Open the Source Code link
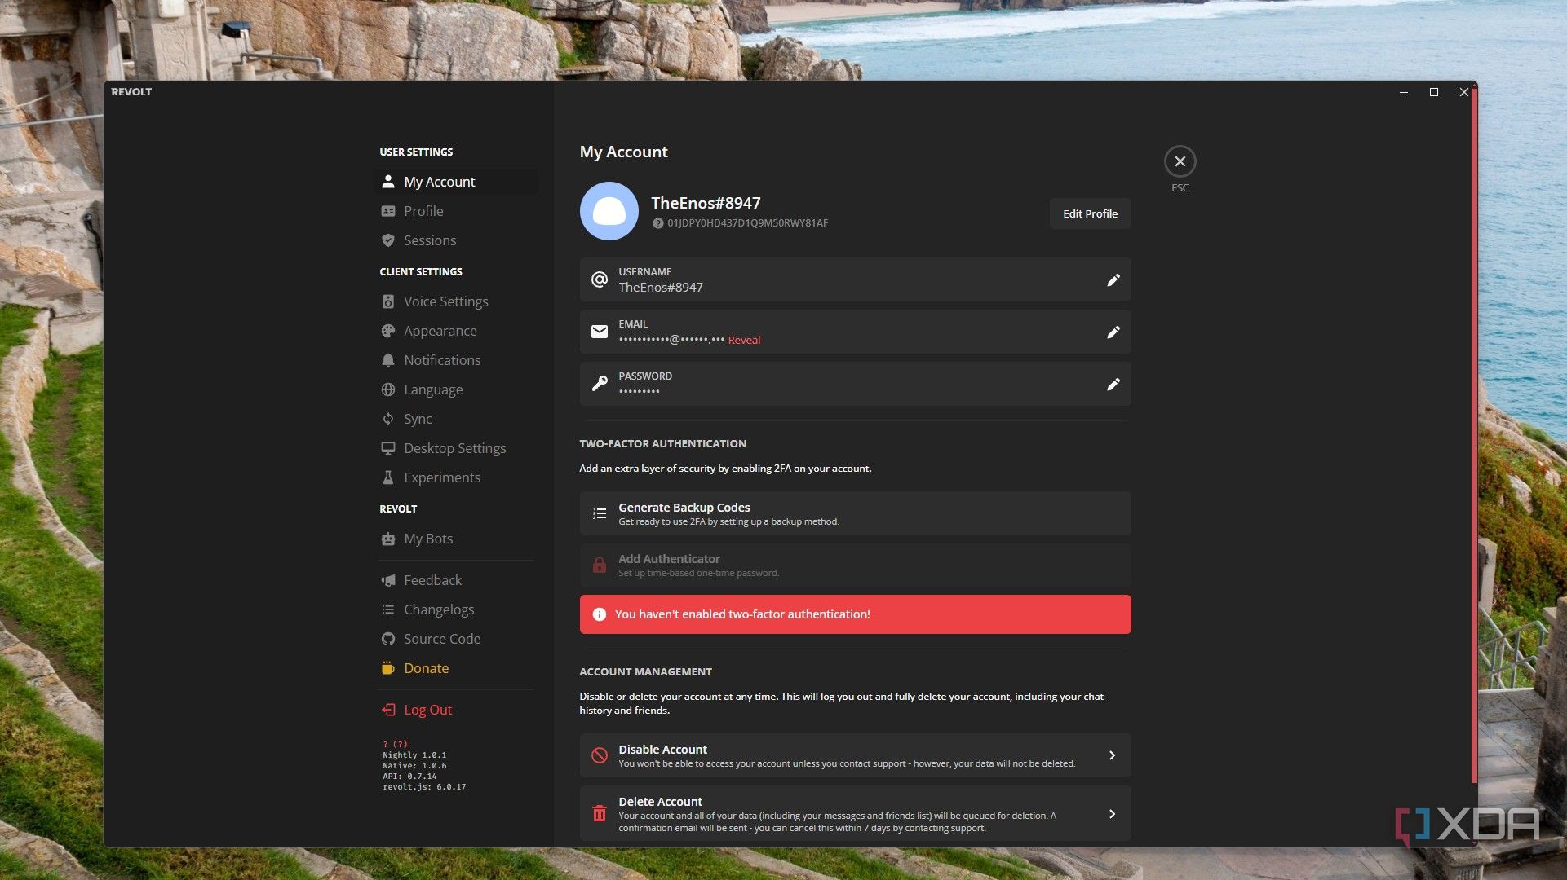Viewport: 1567px width, 880px height. point(456,639)
